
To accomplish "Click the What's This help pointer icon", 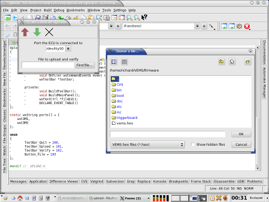I will click(144, 17).
